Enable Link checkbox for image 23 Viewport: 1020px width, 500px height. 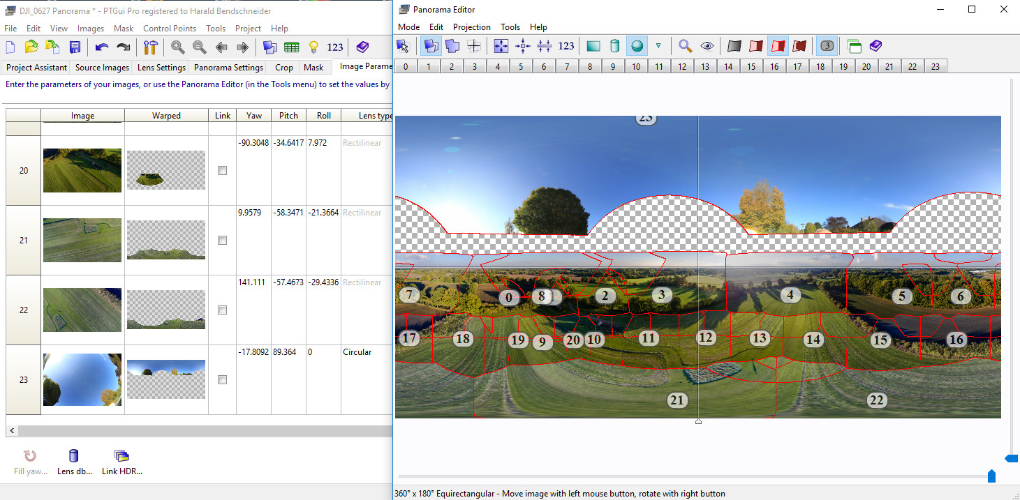222,380
